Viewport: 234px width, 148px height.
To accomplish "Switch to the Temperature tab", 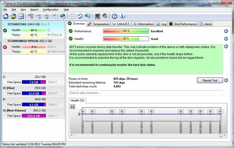I will tap(98, 24).
